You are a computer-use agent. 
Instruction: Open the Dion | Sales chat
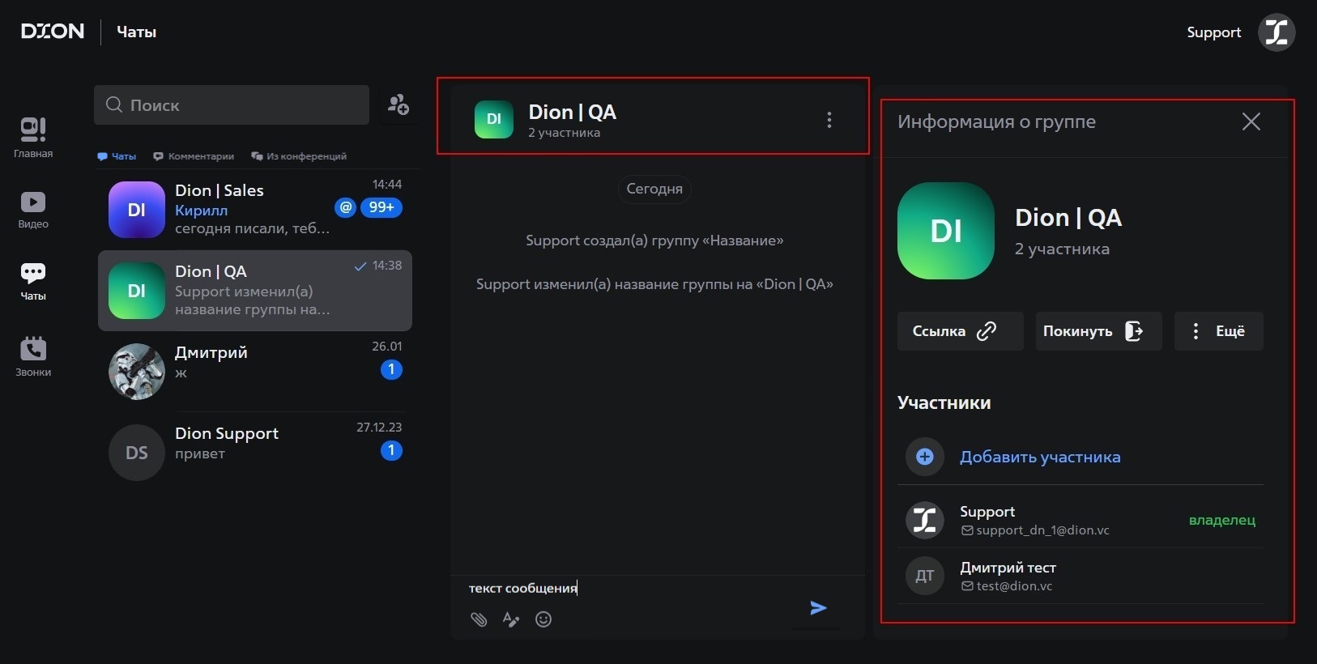tap(255, 210)
